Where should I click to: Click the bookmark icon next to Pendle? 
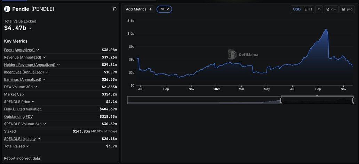(x=115, y=9)
